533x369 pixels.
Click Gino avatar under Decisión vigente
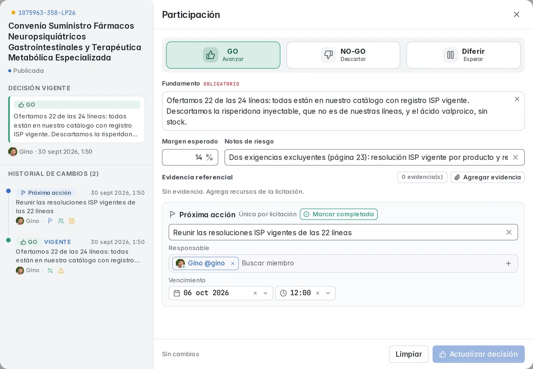click(13, 152)
